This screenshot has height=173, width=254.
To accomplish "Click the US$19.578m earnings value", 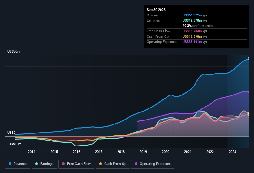I will pyautogui.click(x=192, y=20).
